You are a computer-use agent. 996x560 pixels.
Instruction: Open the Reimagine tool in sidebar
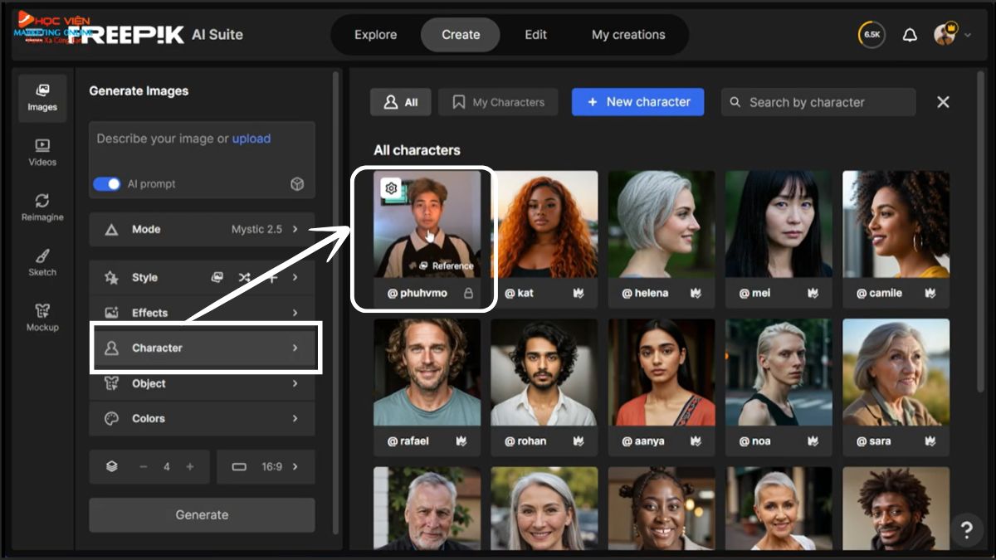click(x=42, y=207)
